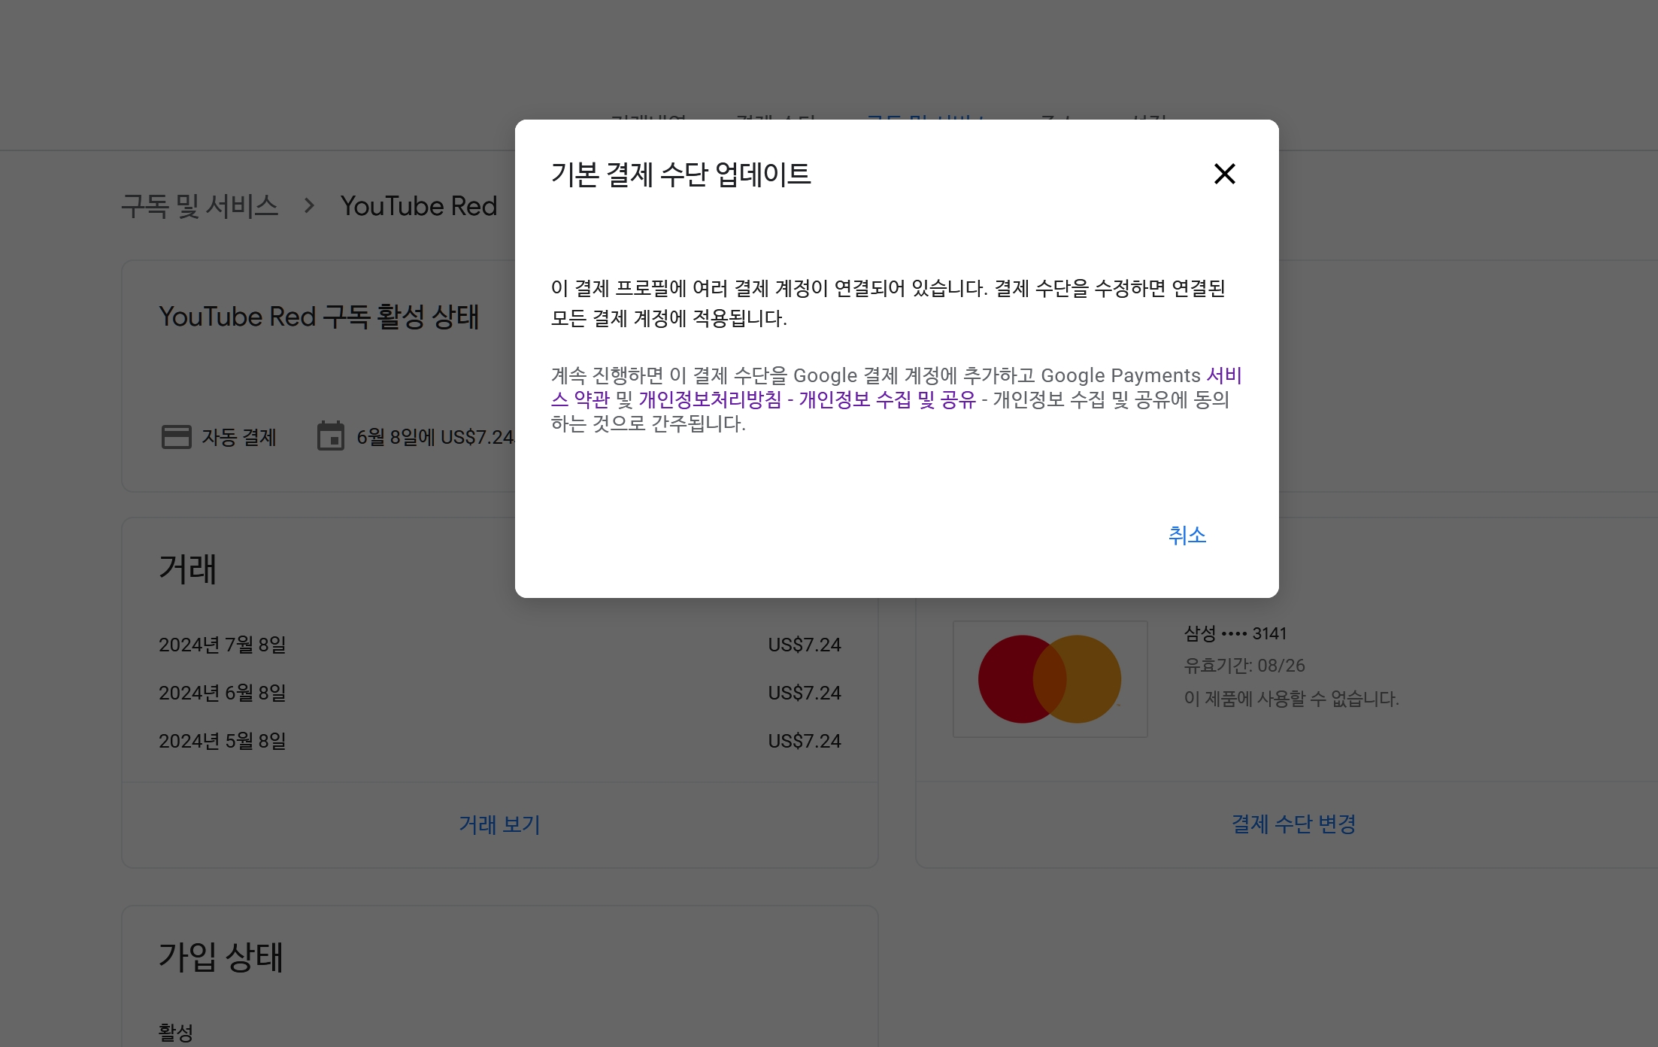Select the 2024년 7월 8일 transaction row
This screenshot has width=1658, height=1047.
(223, 645)
